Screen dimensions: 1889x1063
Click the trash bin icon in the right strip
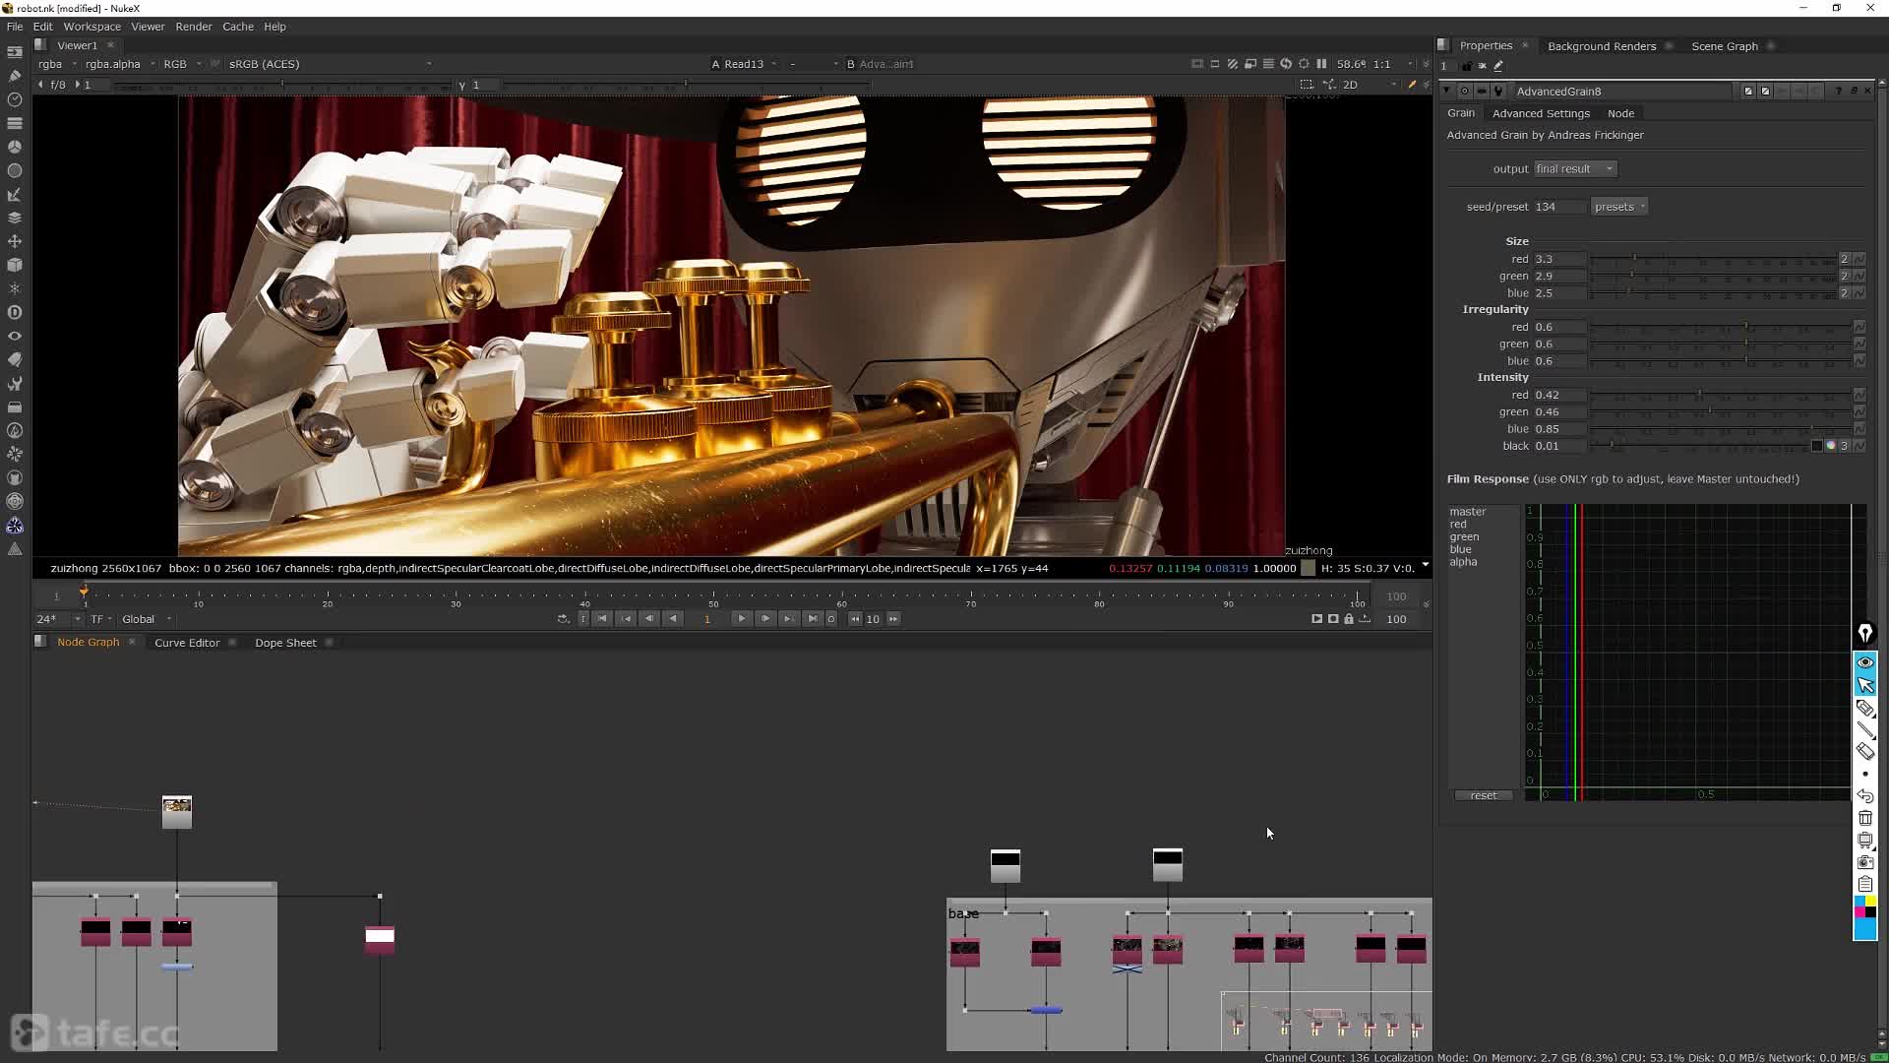pyautogui.click(x=1865, y=818)
